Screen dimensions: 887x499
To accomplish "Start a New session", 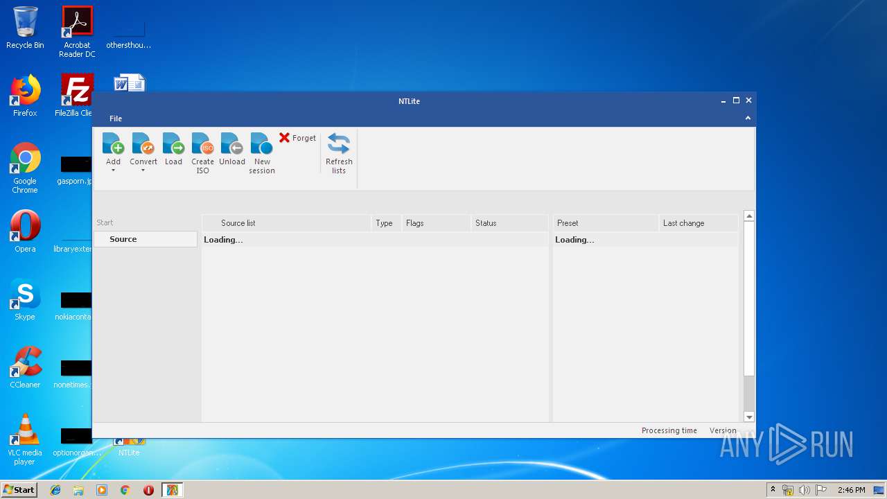I will [x=261, y=153].
